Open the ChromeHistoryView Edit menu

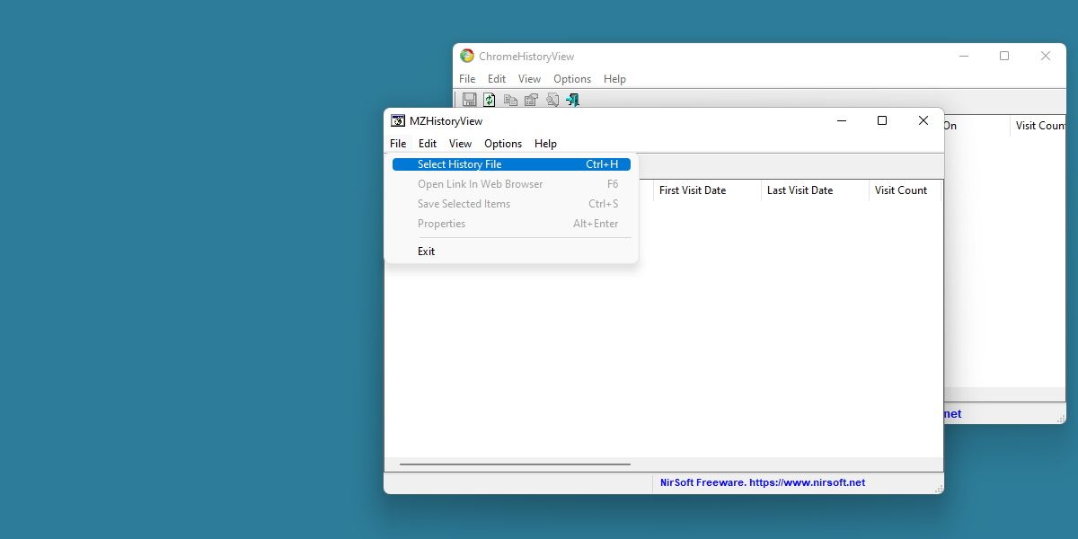497,79
